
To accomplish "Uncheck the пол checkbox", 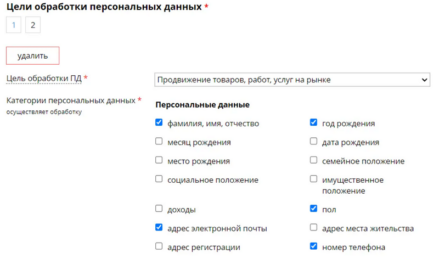I will (x=314, y=209).
